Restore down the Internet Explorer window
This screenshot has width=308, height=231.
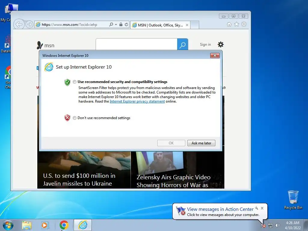233,16
